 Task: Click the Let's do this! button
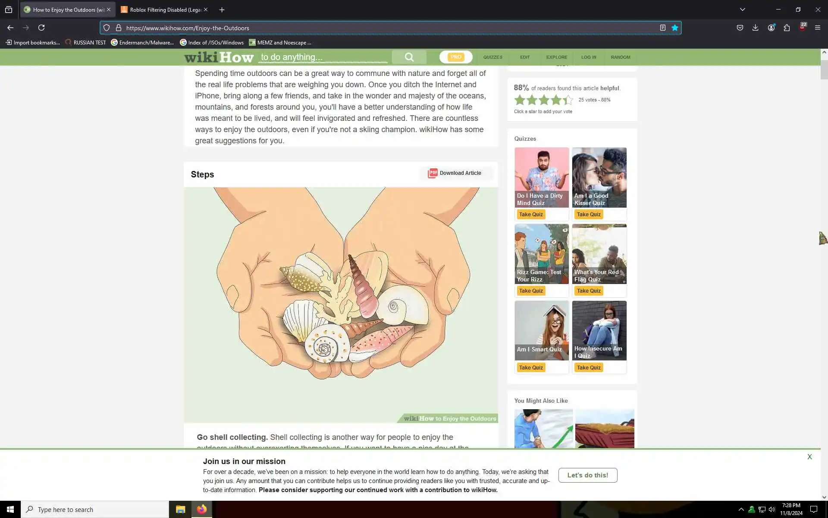point(587,475)
